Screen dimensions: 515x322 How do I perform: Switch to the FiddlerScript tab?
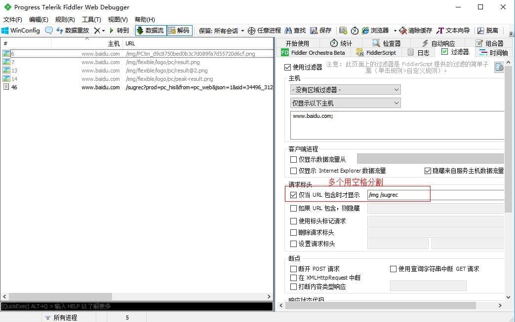[x=376, y=52]
